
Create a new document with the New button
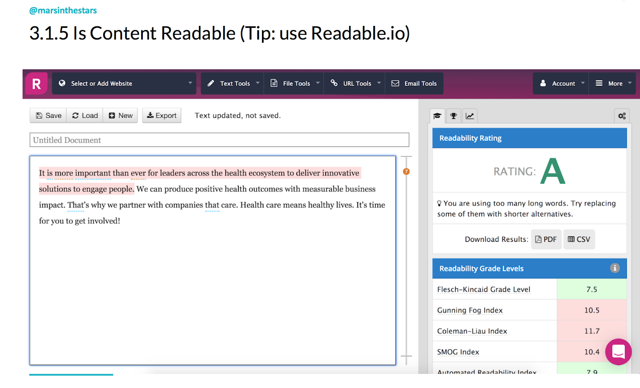(x=120, y=115)
